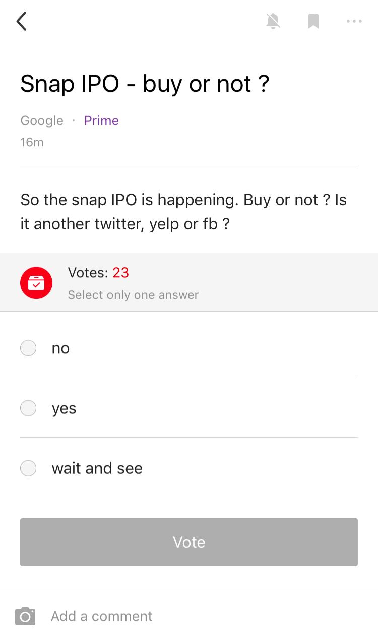Tap the "Select only one answer" hint

pyautogui.click(x=133, y=295)
